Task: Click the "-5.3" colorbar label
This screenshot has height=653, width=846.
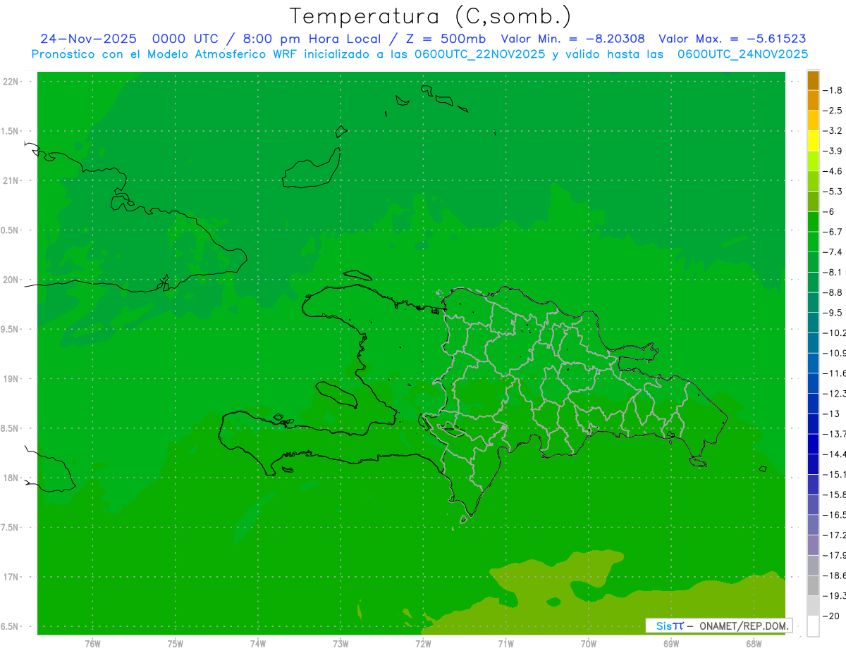Action: tap(834, 191)
